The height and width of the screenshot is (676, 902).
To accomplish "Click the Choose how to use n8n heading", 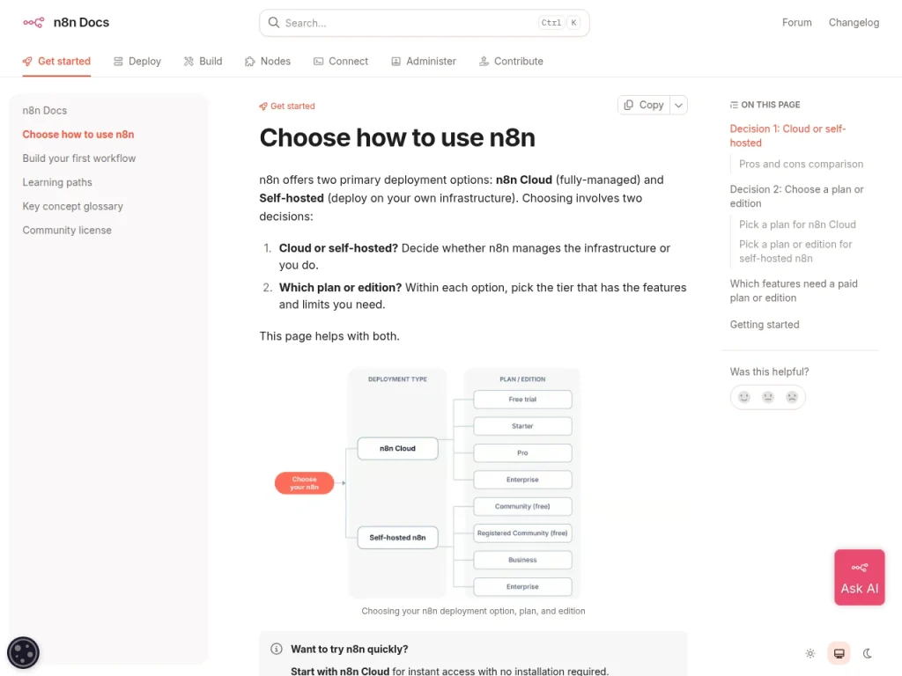I will pos(397,138).
